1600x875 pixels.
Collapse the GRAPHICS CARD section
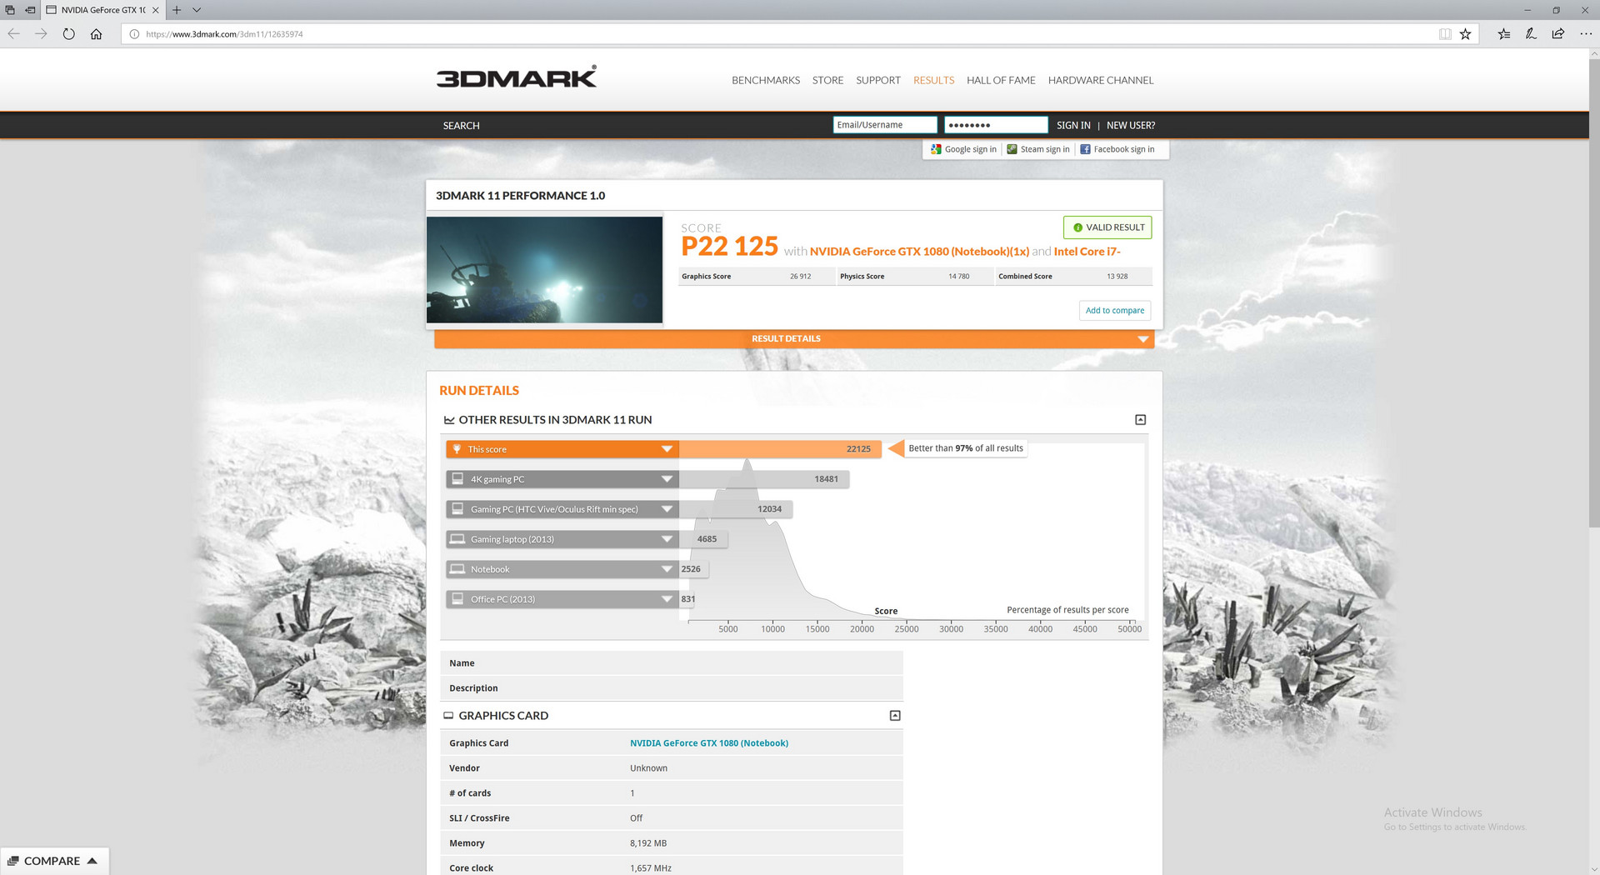[x=895, y=716]
